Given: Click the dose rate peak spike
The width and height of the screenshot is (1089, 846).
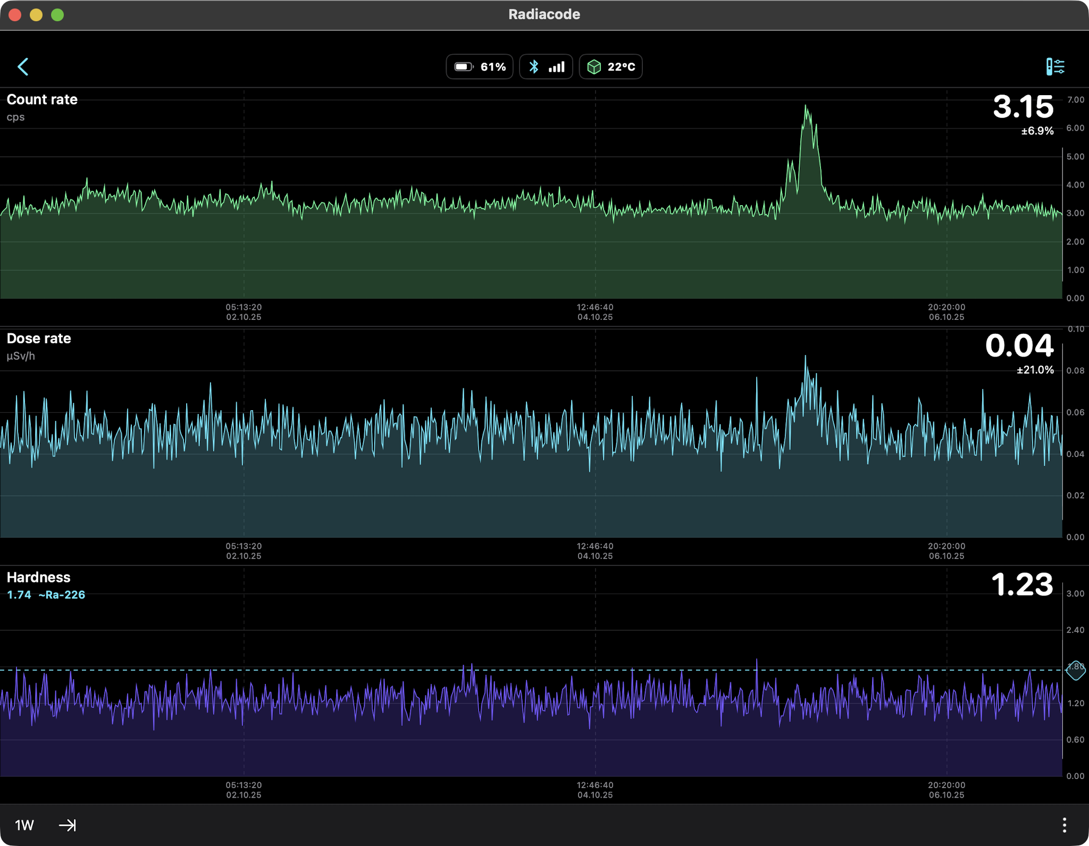Looking at the screenshot, I should click(805, 357).
